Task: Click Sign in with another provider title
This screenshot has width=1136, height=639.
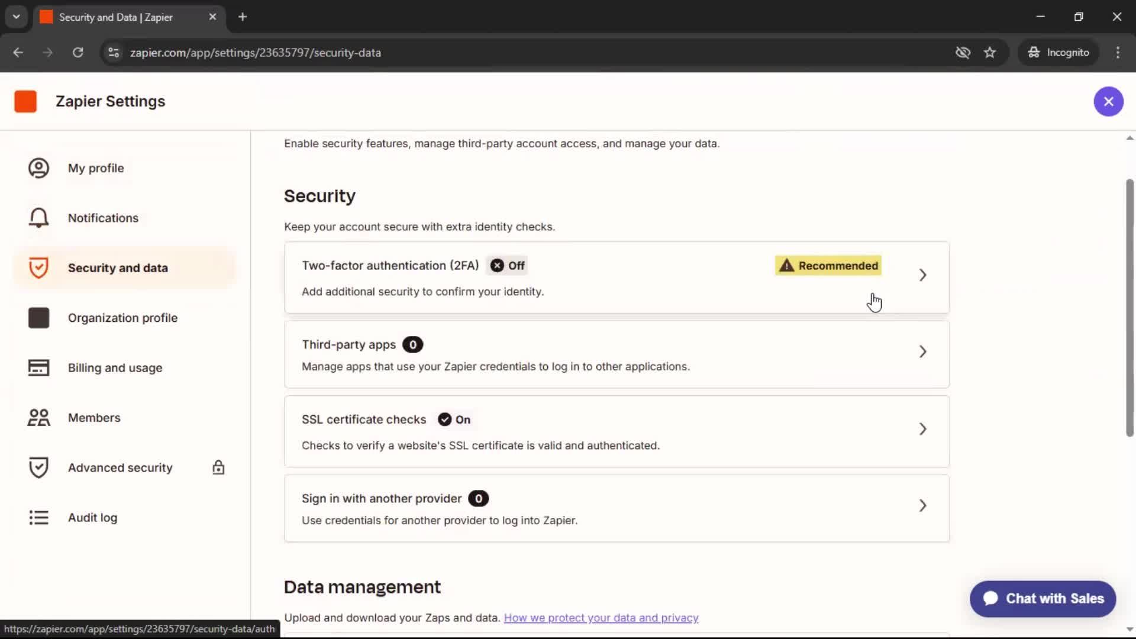Action: (x=382, y=498)
